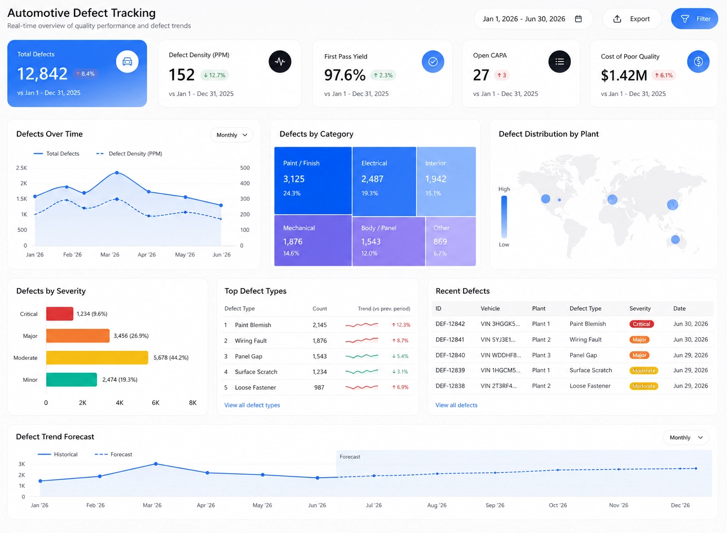Click the red Critical severity bar

pos(60,314)
